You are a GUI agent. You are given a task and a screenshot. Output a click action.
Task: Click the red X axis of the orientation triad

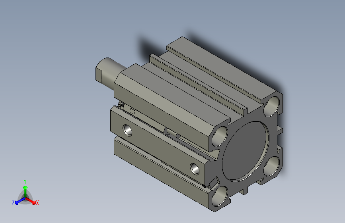coord(31,201)
